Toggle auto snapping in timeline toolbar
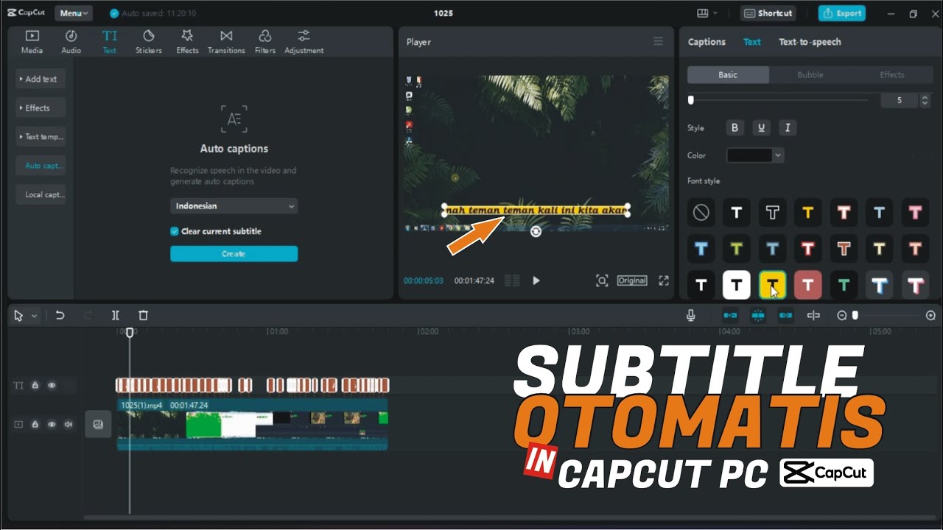 (x=758, y=315)
